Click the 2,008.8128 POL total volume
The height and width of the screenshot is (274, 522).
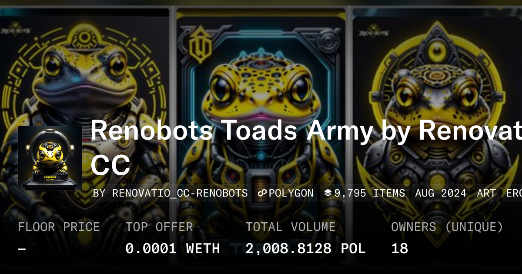pos(305,249)
